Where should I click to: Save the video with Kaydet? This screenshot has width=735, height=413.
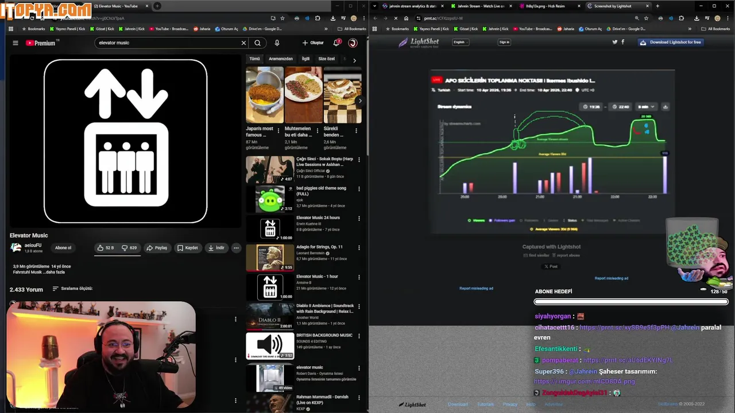188,248
